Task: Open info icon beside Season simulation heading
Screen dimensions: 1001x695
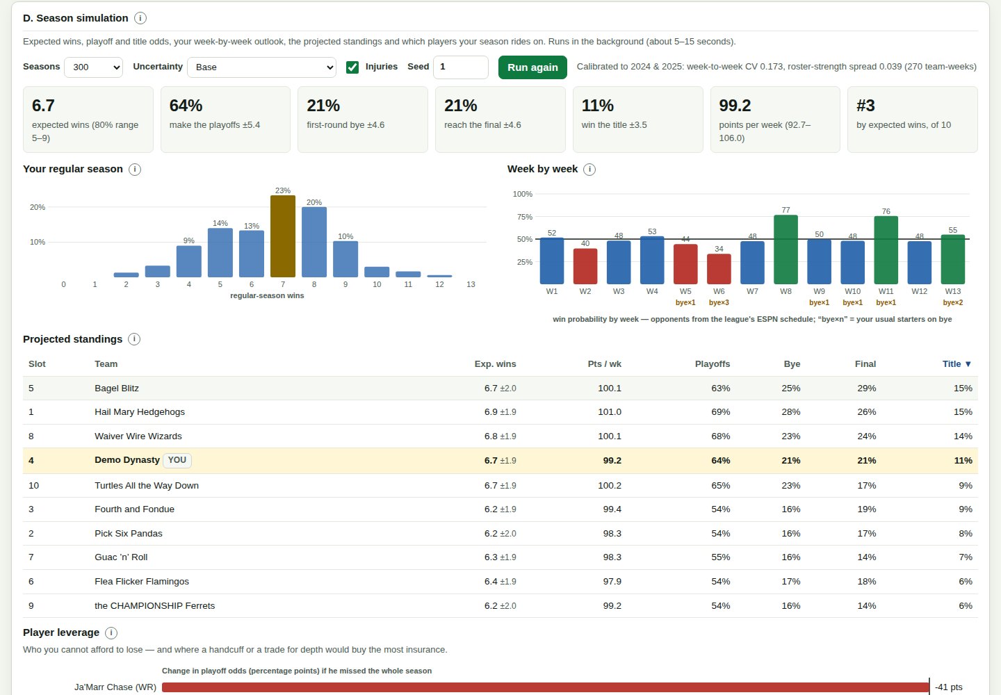Action: 140,18
